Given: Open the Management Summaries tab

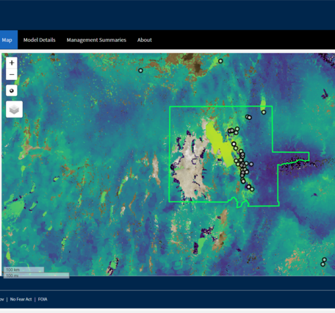Looking at the screenshot, I should coord(96,40).
